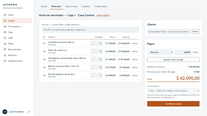
Task: Focus the article search field
Action: click(90, 30)
